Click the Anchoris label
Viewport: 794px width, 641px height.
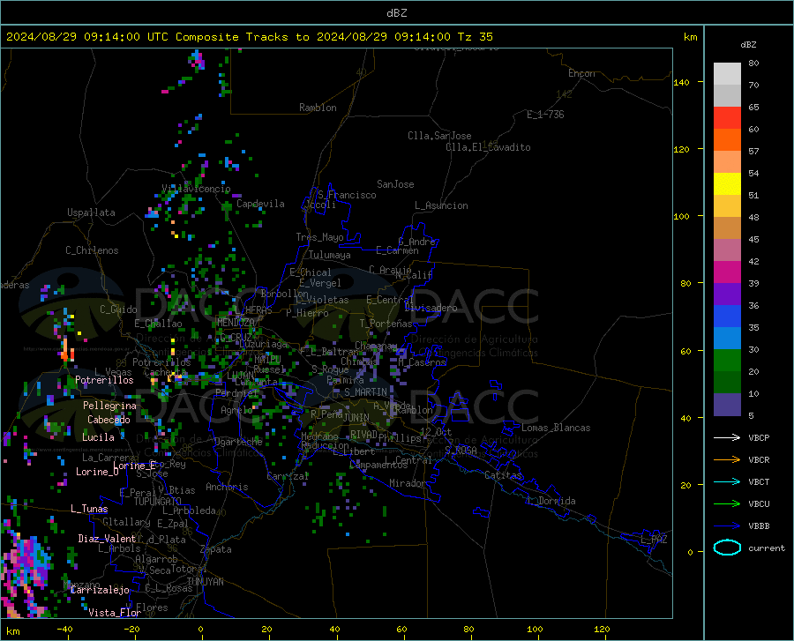[x=227, y=488]
